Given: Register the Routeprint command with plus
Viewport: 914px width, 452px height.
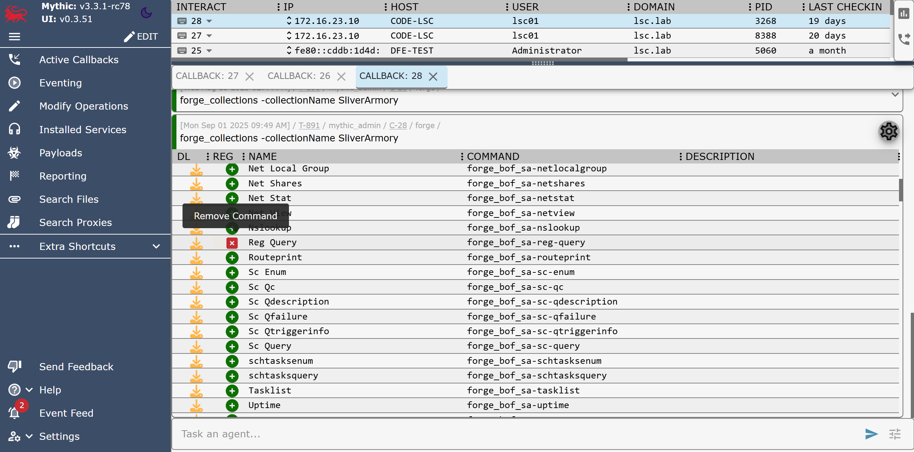Looking at the screenshot, I should (232, 257).
